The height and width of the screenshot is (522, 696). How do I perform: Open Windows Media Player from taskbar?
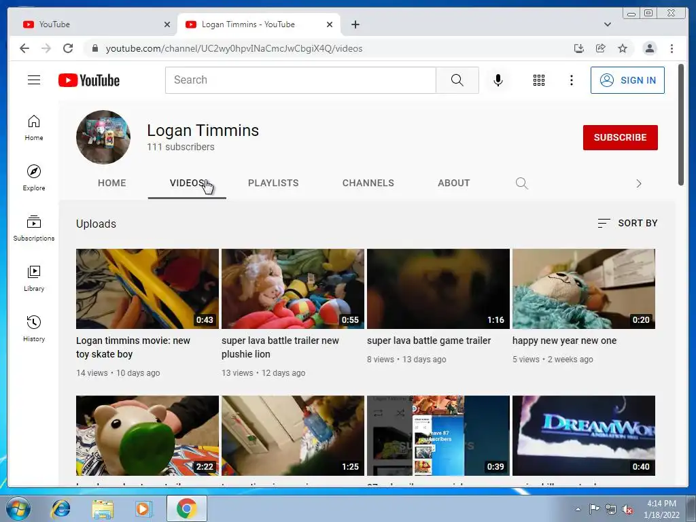point(143,508)
